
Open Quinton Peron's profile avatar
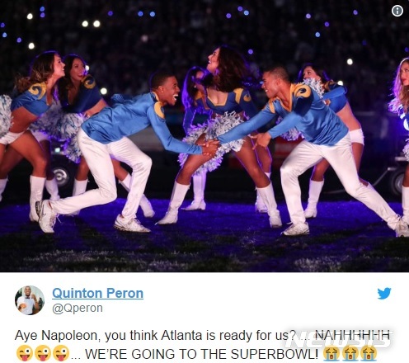tap(30, 300)
